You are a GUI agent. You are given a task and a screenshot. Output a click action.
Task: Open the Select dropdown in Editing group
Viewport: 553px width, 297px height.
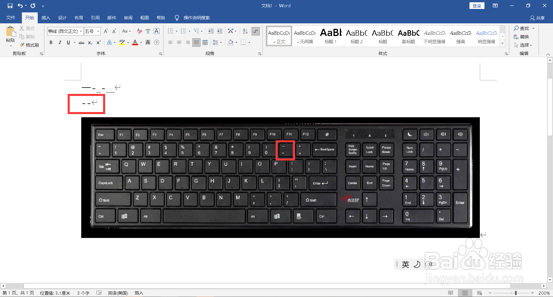point(523,45)
